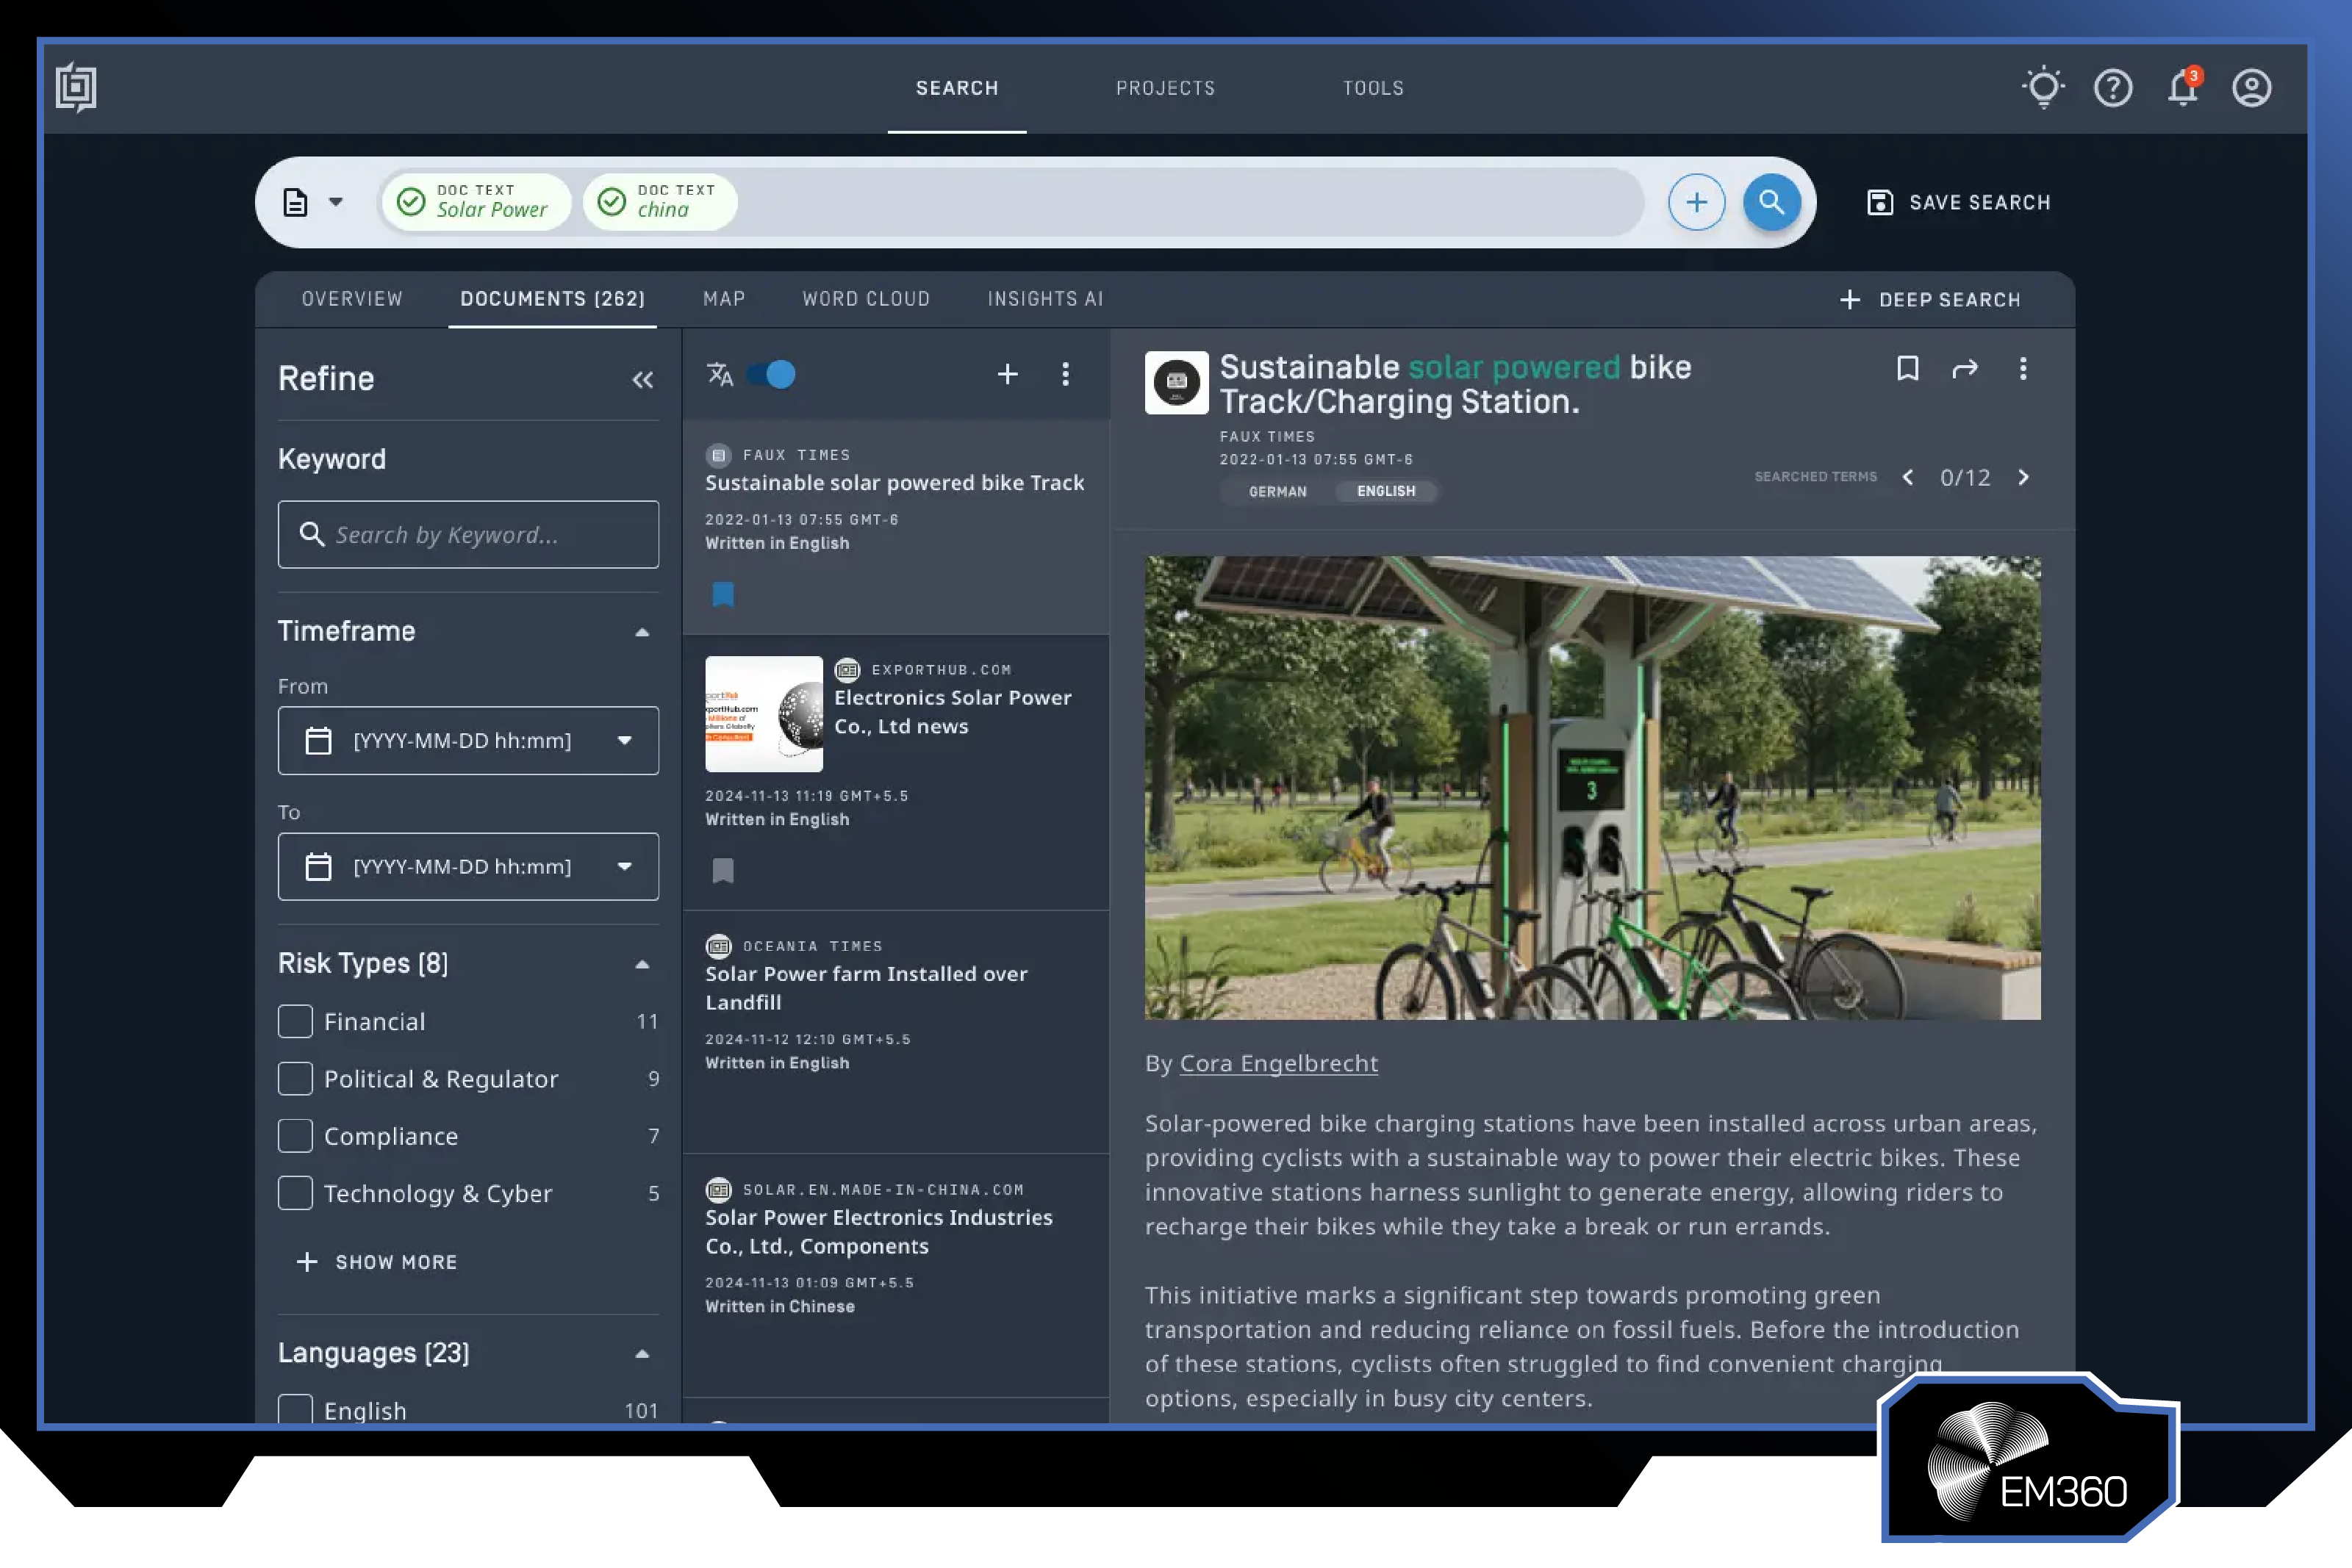Click the solar bike station image
Image resolution: width=2352 pixels, height=1568 pixels.
pos(1592,788)
